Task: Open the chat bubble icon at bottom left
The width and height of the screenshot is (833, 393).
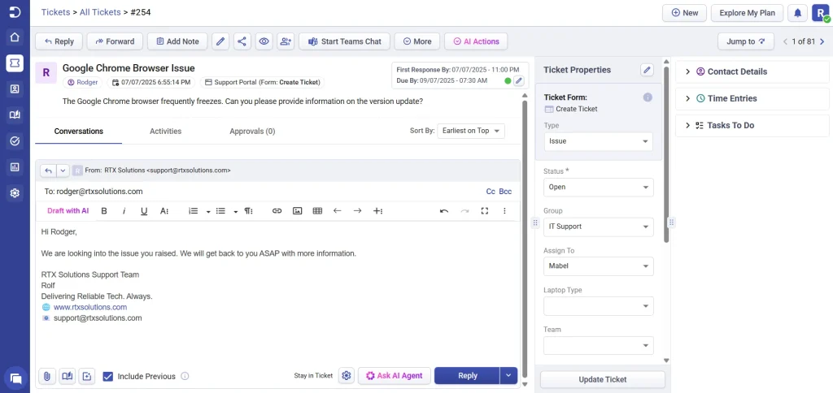Action: coord(15,378)
